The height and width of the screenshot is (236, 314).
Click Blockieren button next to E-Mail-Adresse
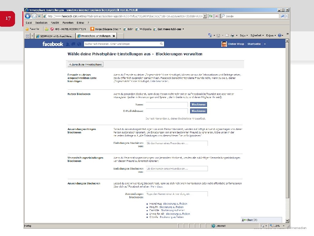click(198, 111)
